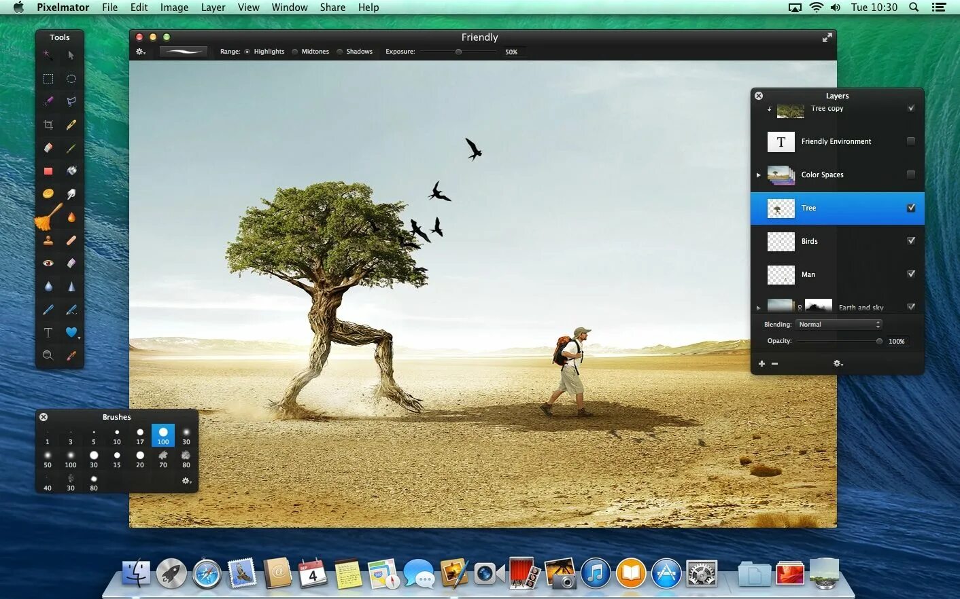Choose the red square Gradient tool
The height and width of the screenshot is (599, 960).
(48, 171)
